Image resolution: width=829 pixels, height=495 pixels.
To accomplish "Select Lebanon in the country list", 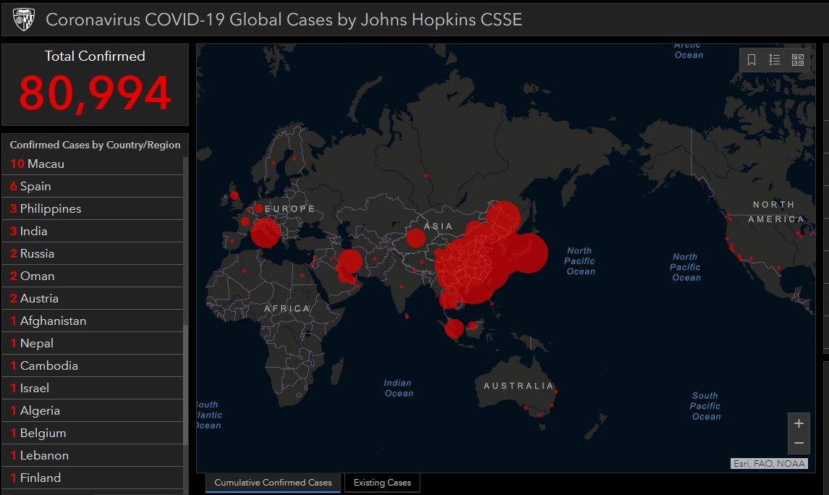I will click(x=93, y=455).
